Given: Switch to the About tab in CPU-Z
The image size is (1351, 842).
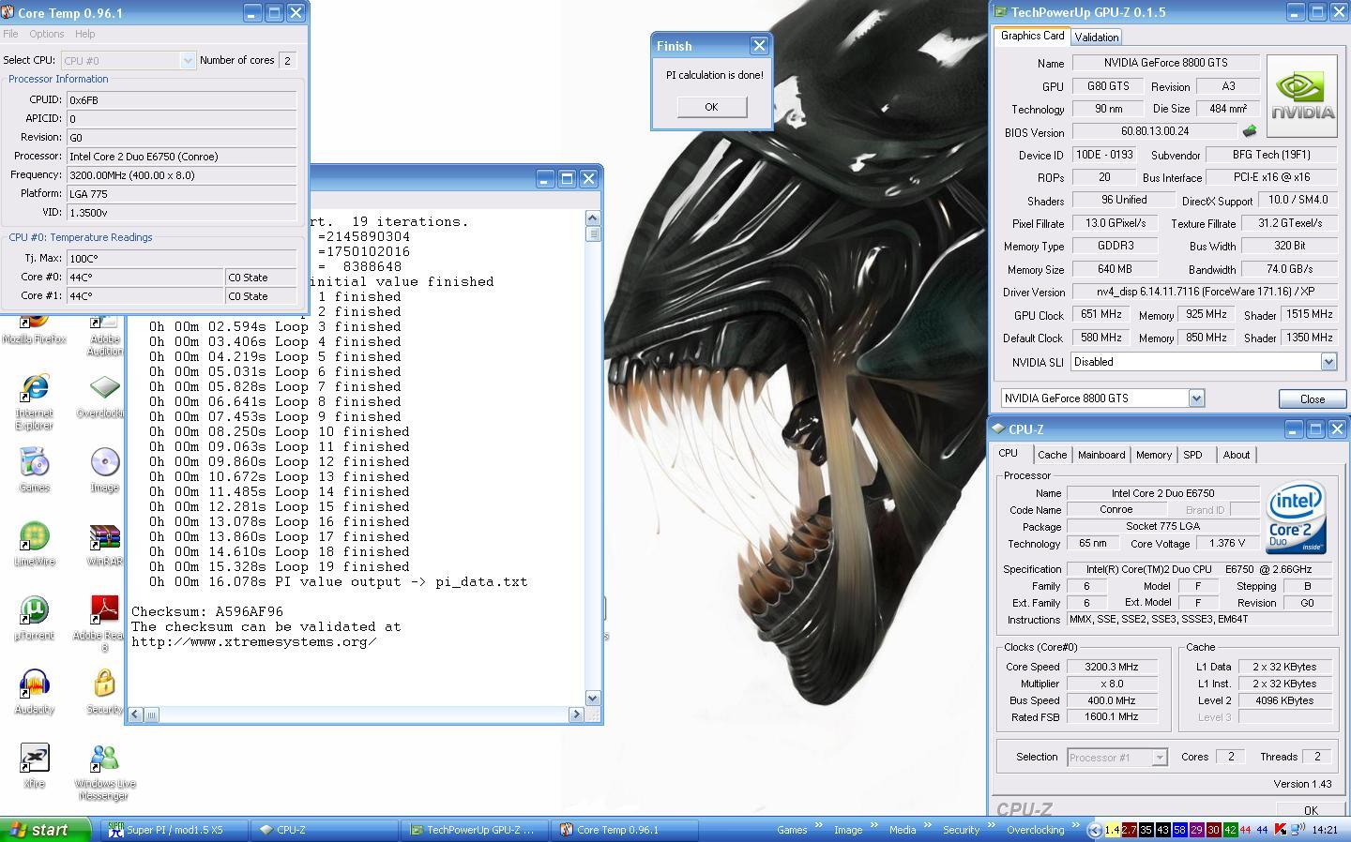Looking at the screenshot, I should pos(1237,455).
